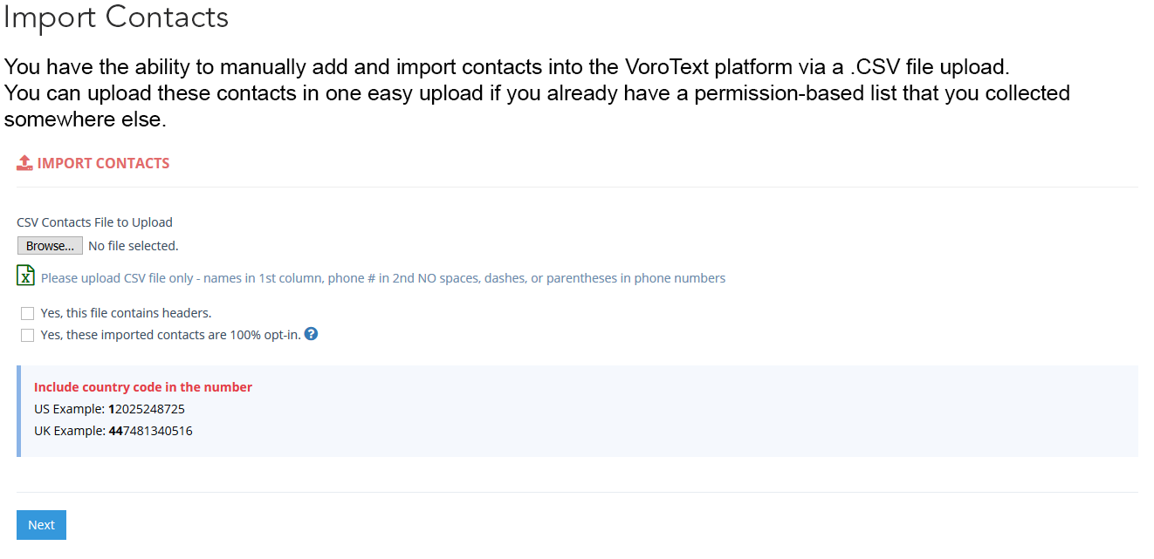The image size is (1154, 559).
Task: Click 'Include country code in the number' notice
Action: [143, 387]
